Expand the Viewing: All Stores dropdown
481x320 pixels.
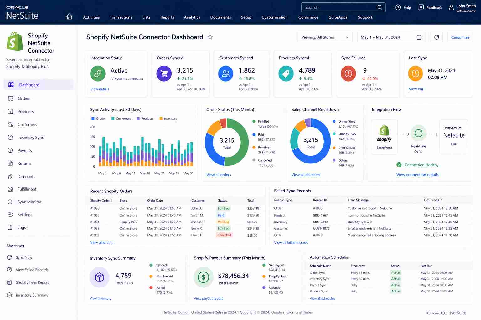(325, 37)
